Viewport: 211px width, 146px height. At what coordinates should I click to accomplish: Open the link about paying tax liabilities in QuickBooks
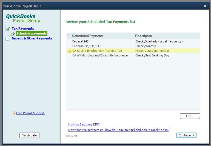pos(119,130)
